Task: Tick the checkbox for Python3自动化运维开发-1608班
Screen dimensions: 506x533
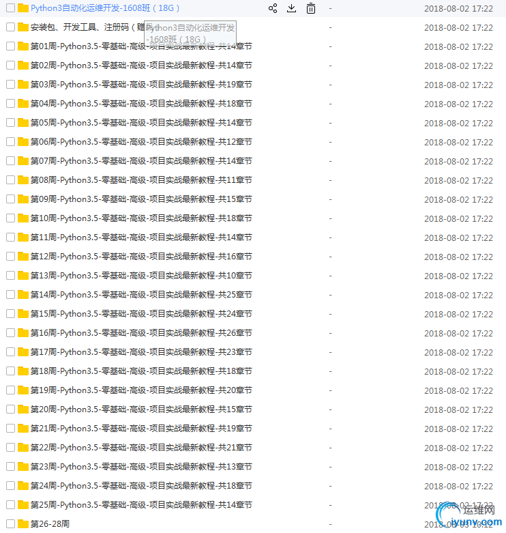Action: (10, 8)
